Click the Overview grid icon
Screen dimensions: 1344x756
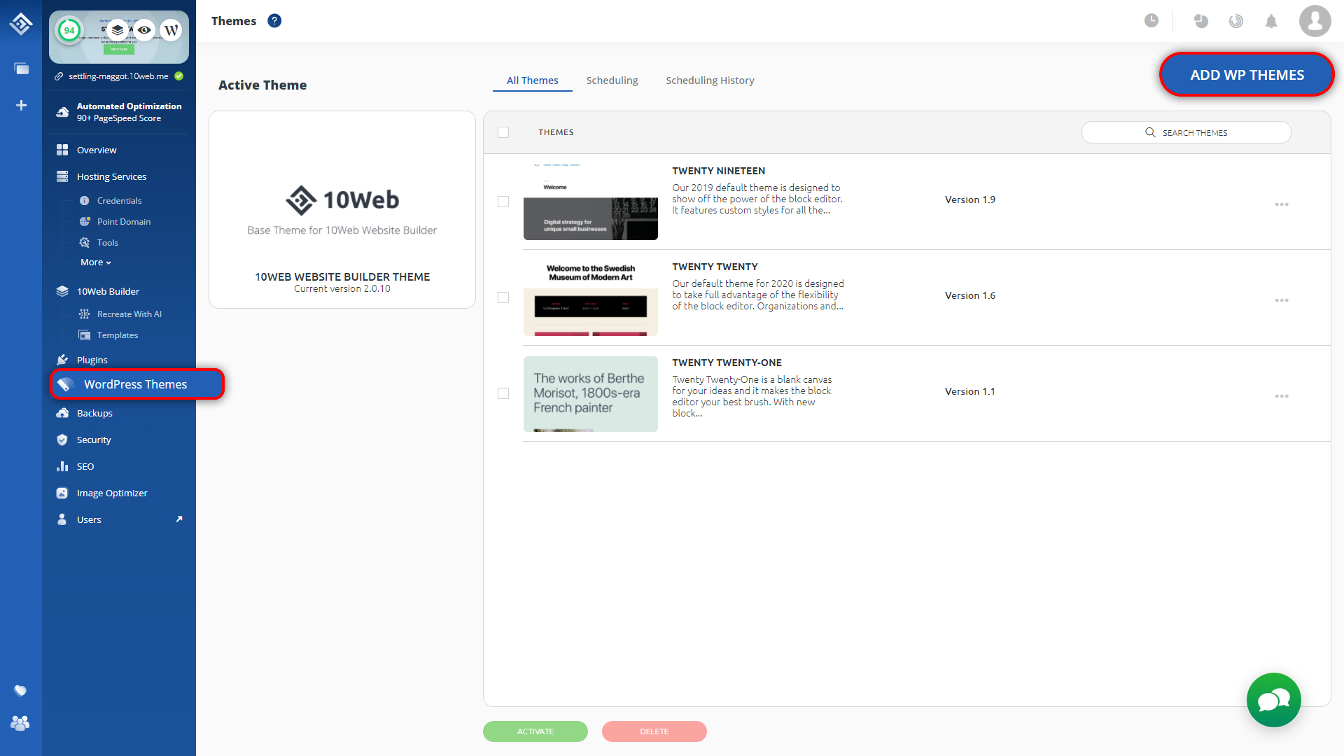point(62,150)
